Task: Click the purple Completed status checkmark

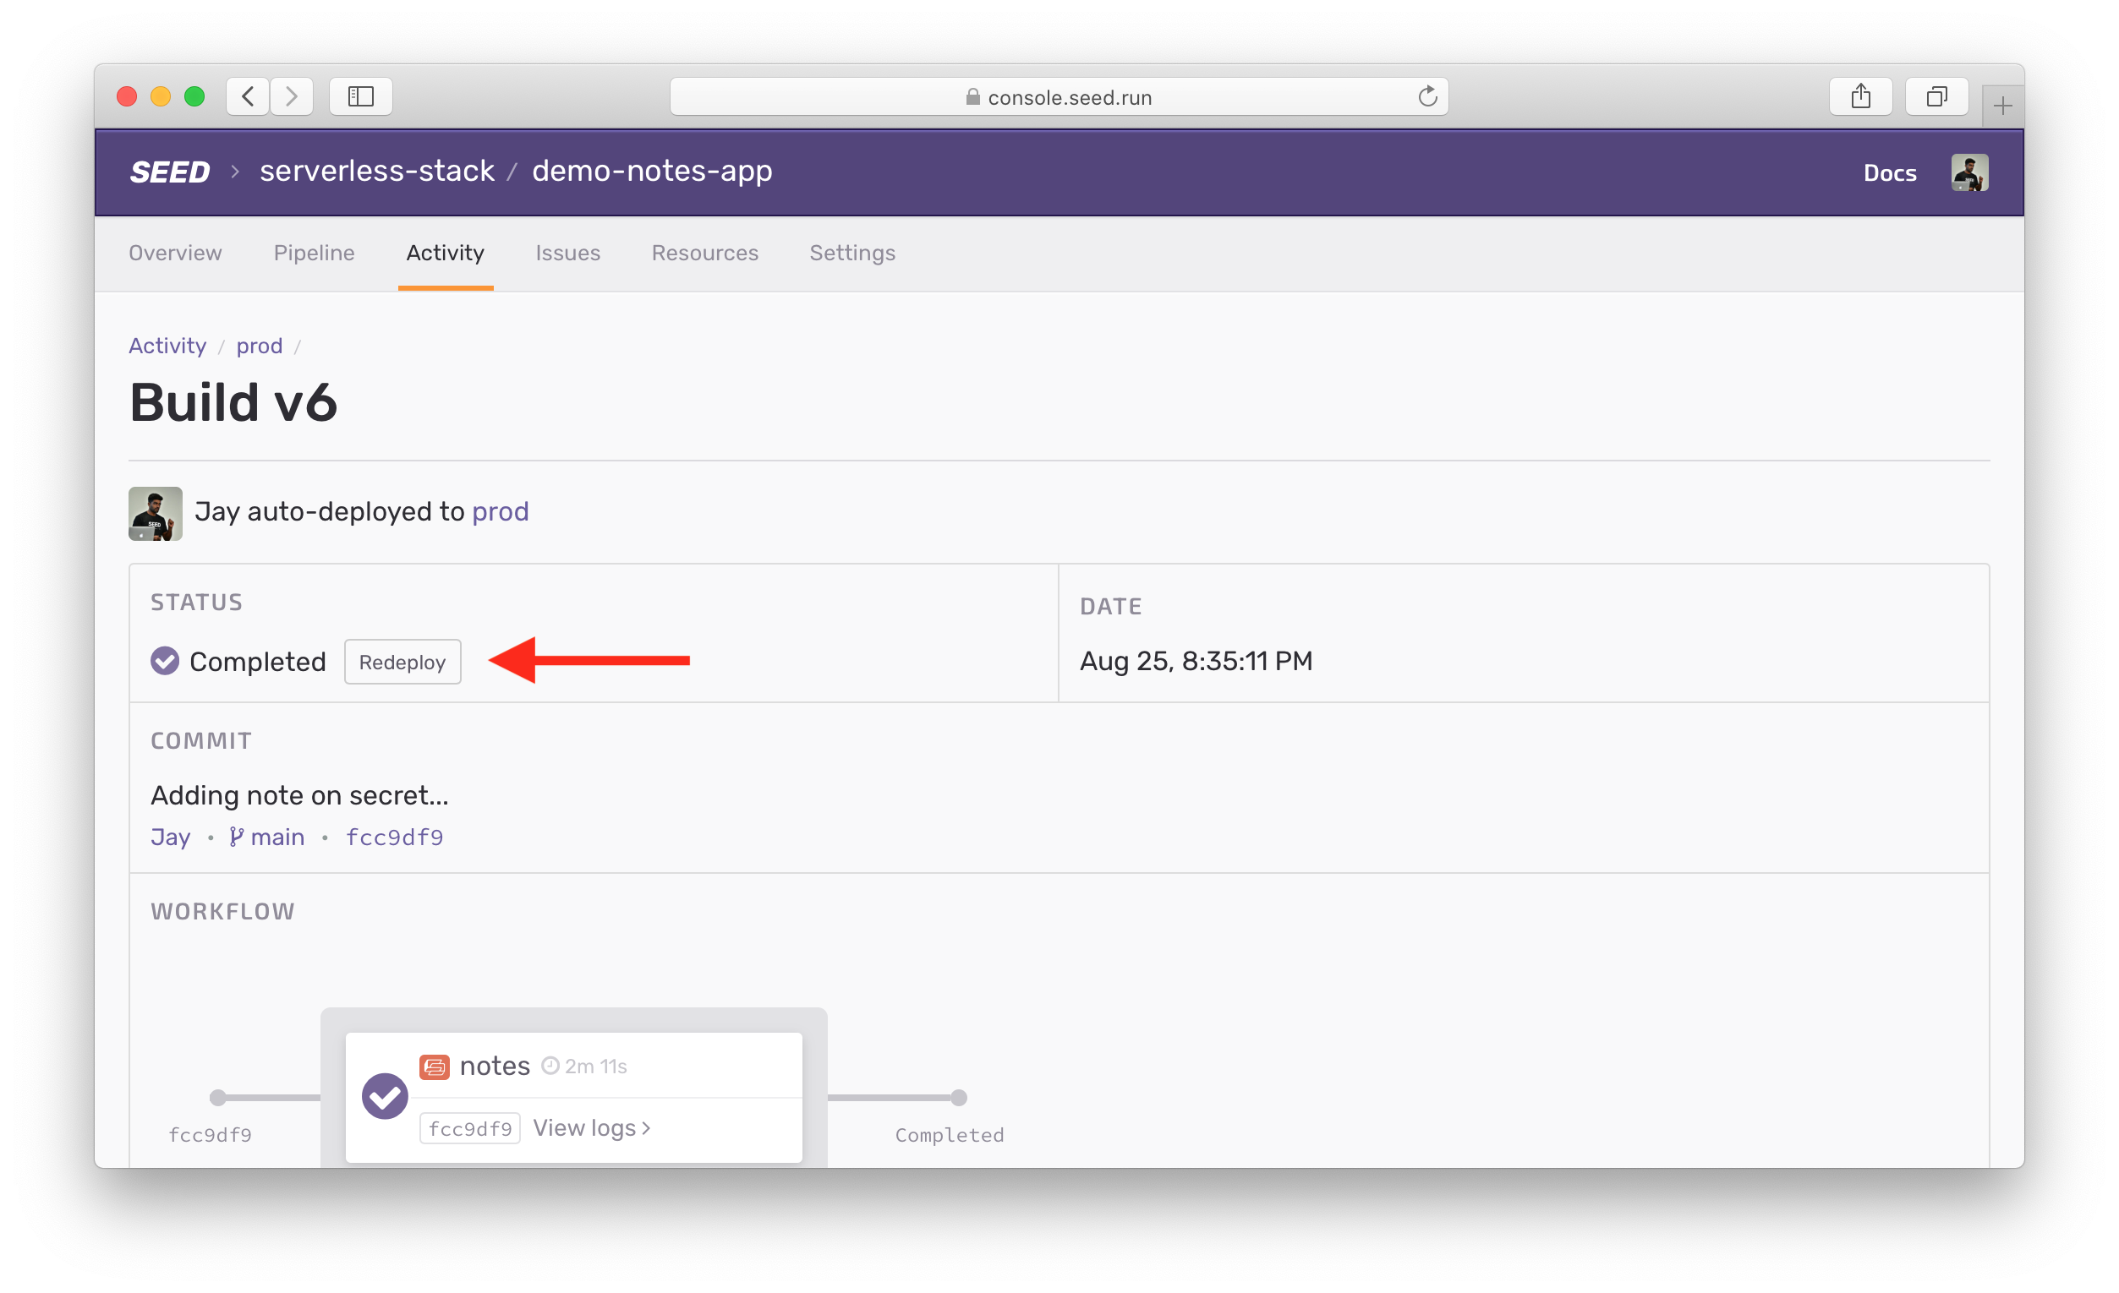Action: pos(165,661)
